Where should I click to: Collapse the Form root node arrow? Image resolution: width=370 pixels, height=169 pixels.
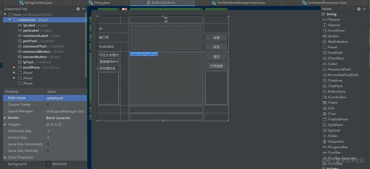tap(5, 15)
